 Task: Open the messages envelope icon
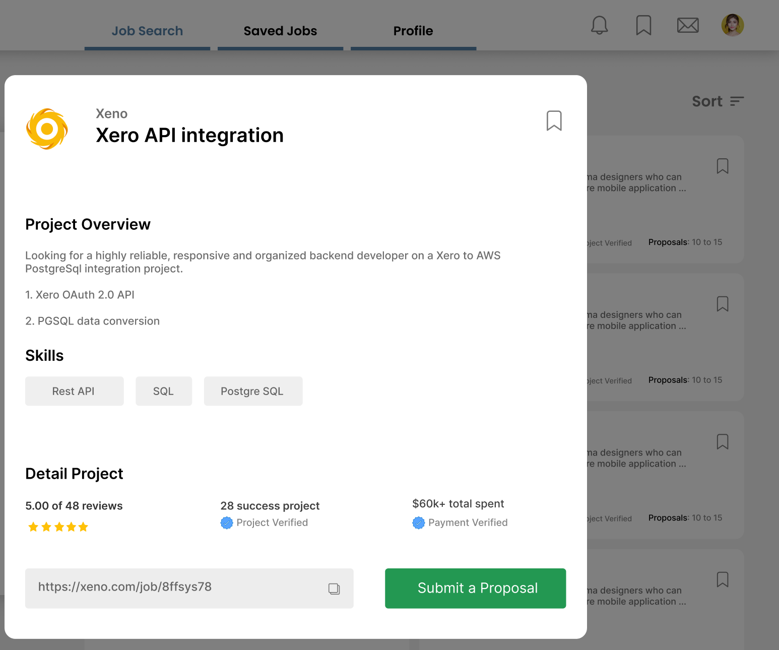688,25
